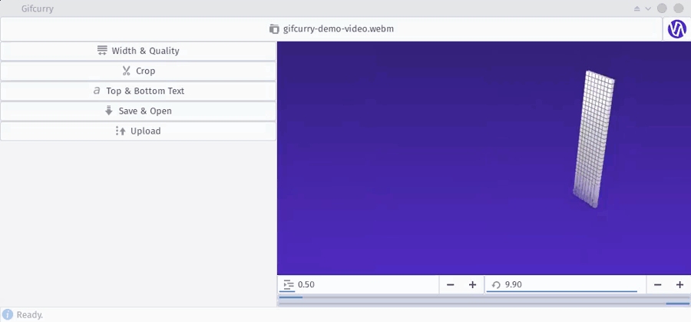This screenshot has width=691, height=322.
Task: Increase the duration value
Action: [x=679, y=285]
